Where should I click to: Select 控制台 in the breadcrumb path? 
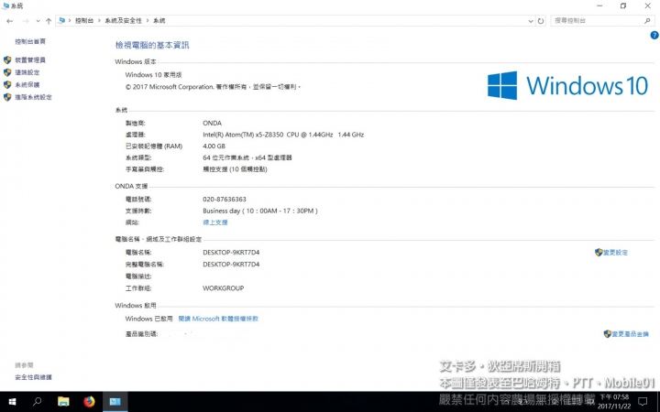84,20
